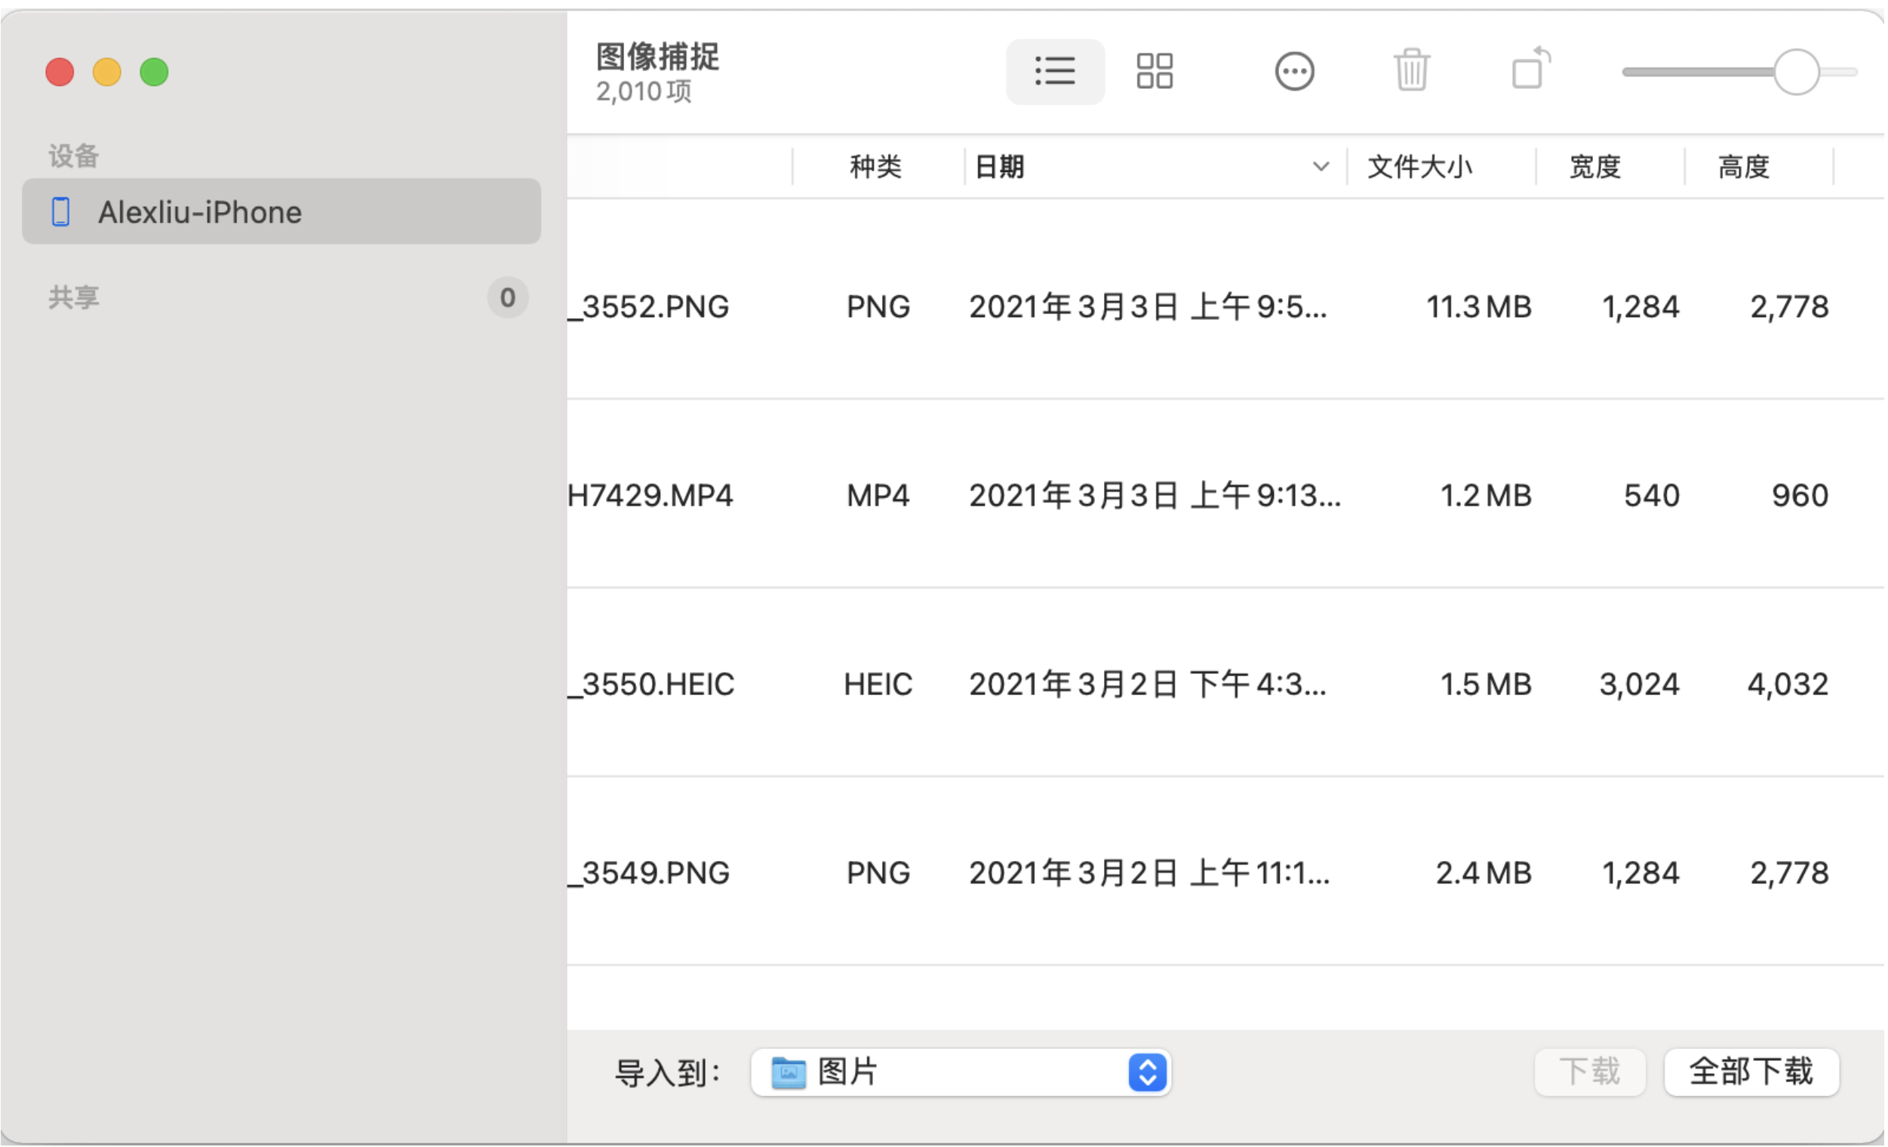1888x1147 pixels.
Task: Click the 全部下载 button
Action: (x=1751, y=1072)
